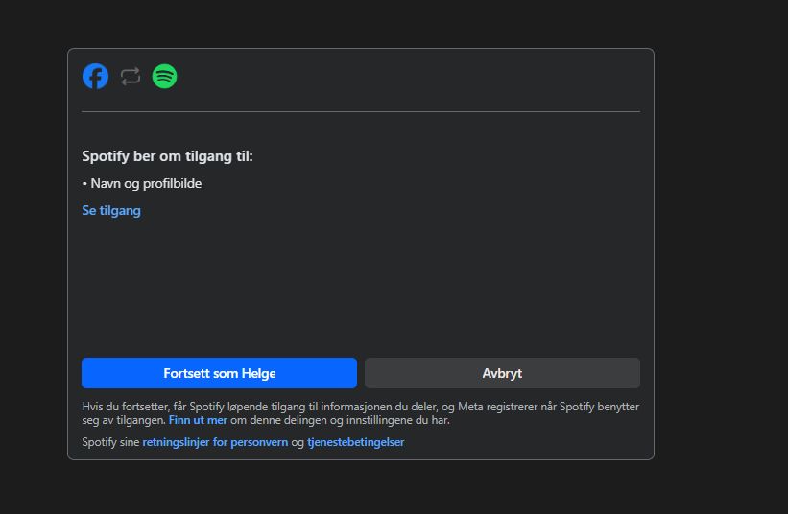
Task: Click the empty area above the Avbryt button
Action: point(502,288)
